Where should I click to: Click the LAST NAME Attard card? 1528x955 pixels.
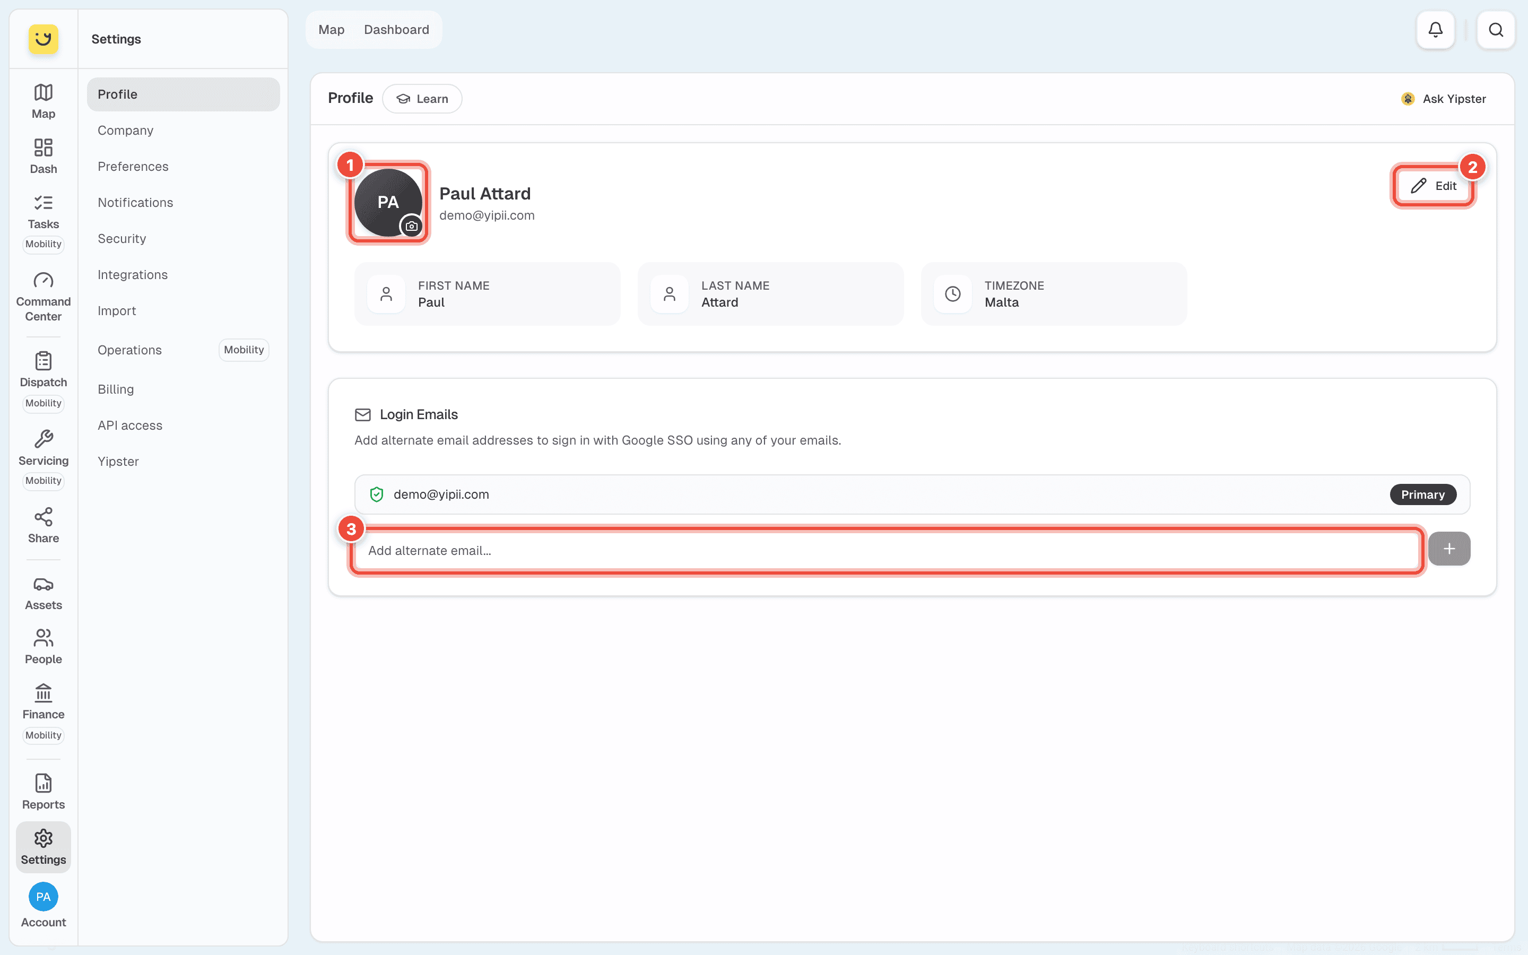pos(770,294)
